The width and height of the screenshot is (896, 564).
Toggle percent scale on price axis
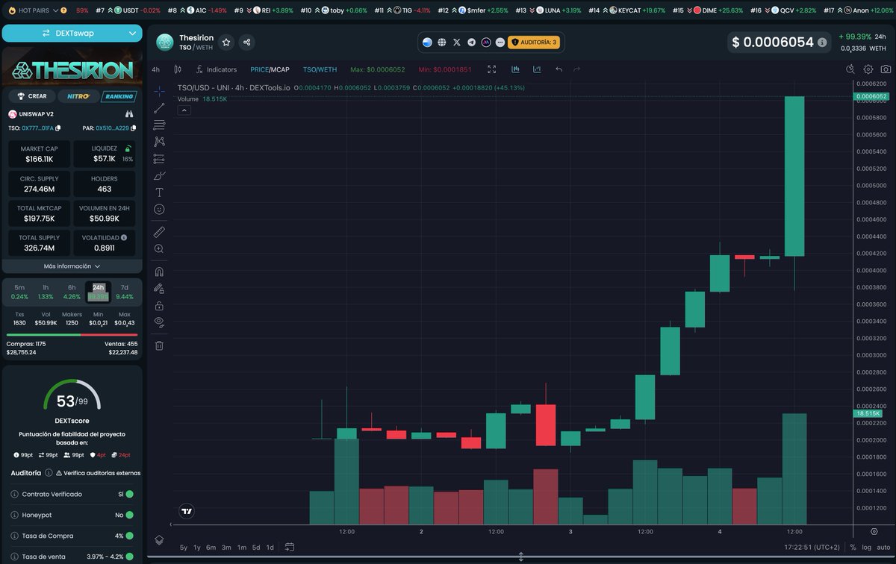853,548
